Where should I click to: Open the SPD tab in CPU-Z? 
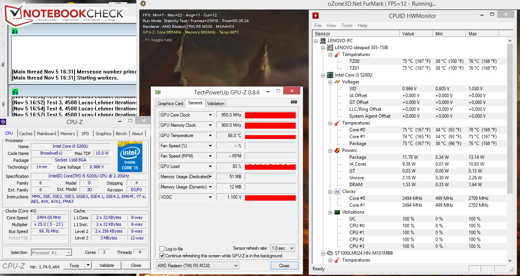(85, 134)
